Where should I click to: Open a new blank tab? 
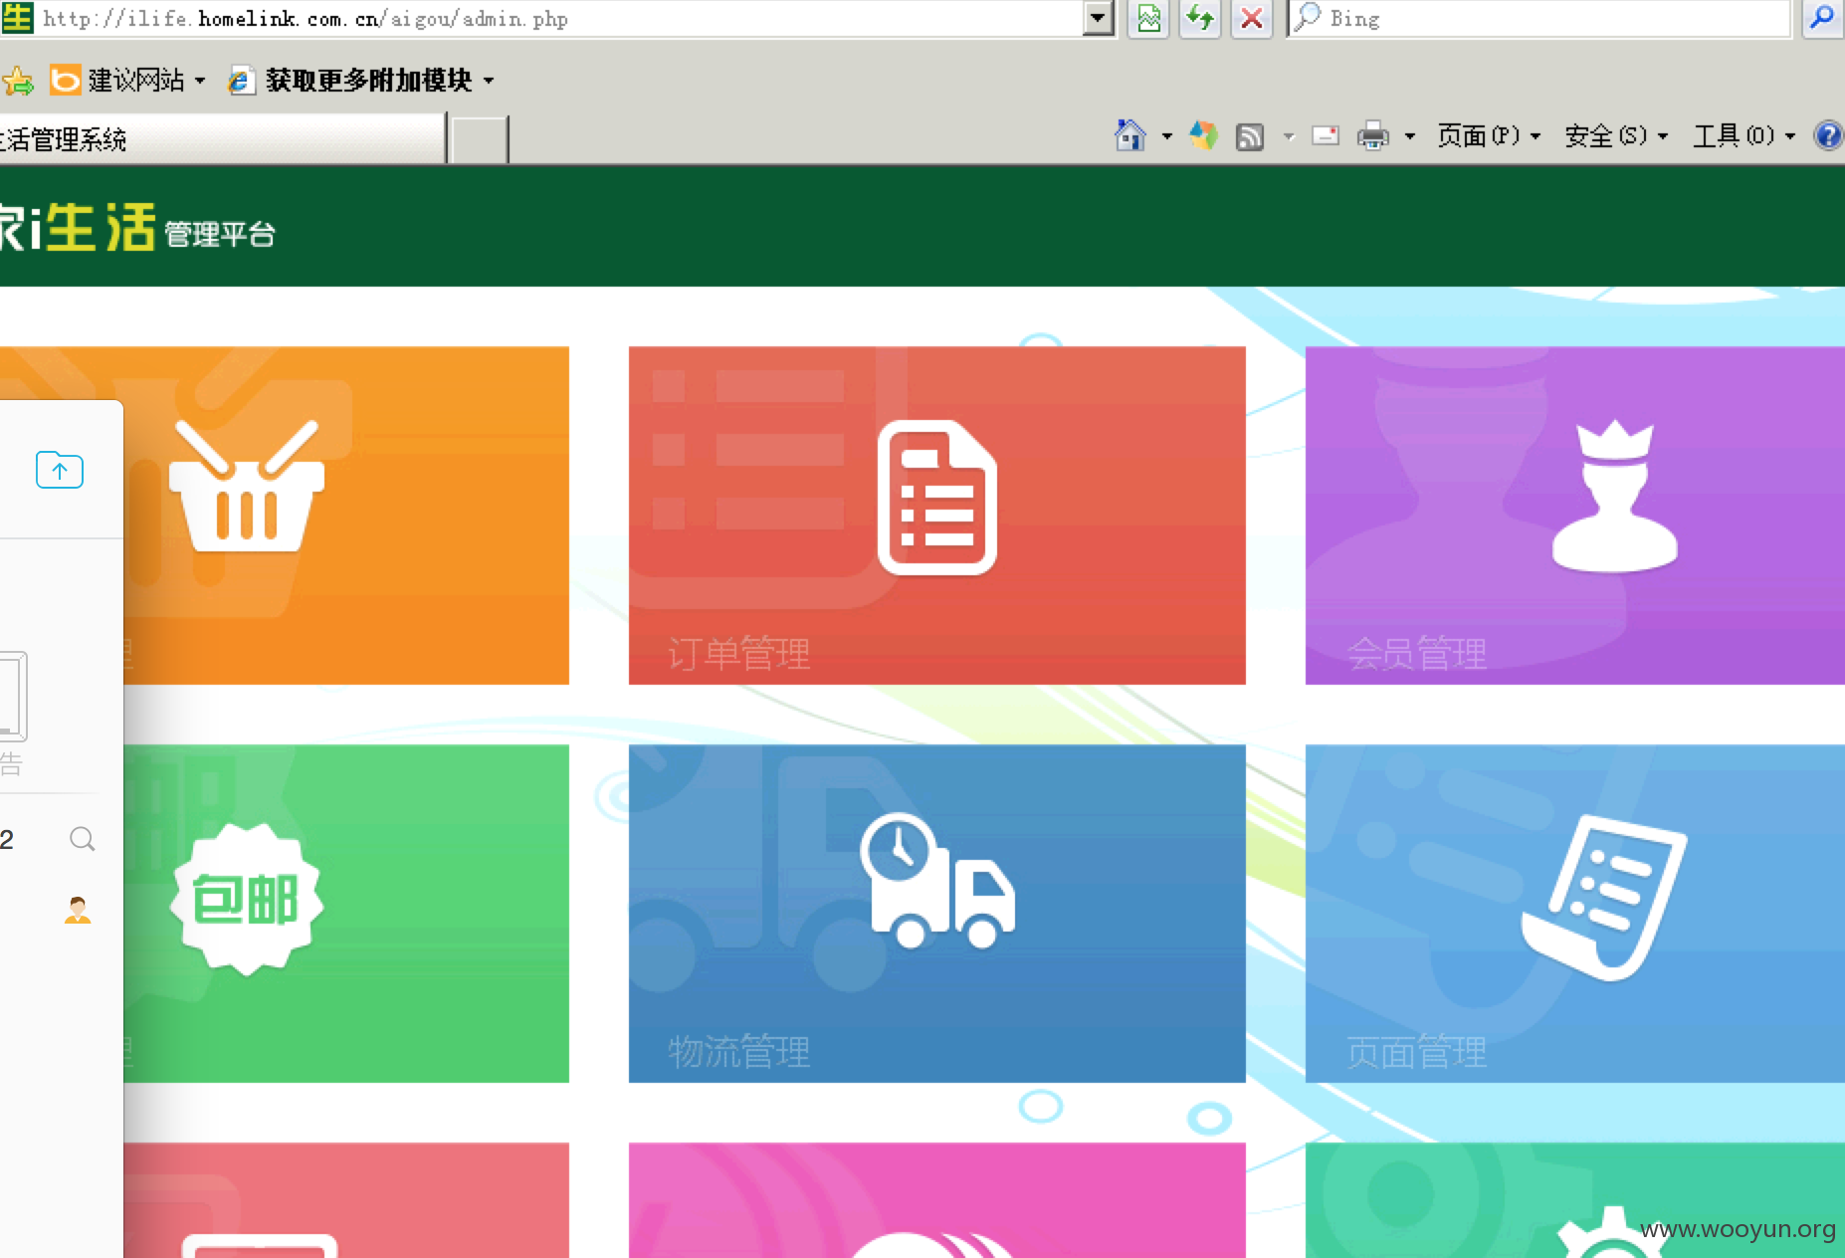pos(479,139)
